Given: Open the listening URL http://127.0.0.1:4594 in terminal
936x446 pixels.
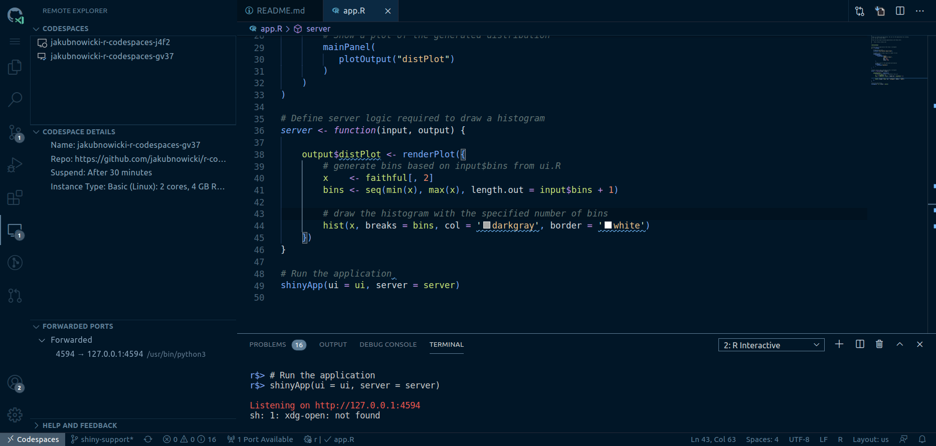Looking at the screenshot, I should coord(367,405).
